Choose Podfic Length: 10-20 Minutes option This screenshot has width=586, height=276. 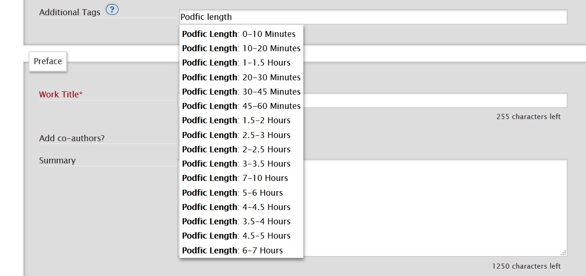pos(241,48)
